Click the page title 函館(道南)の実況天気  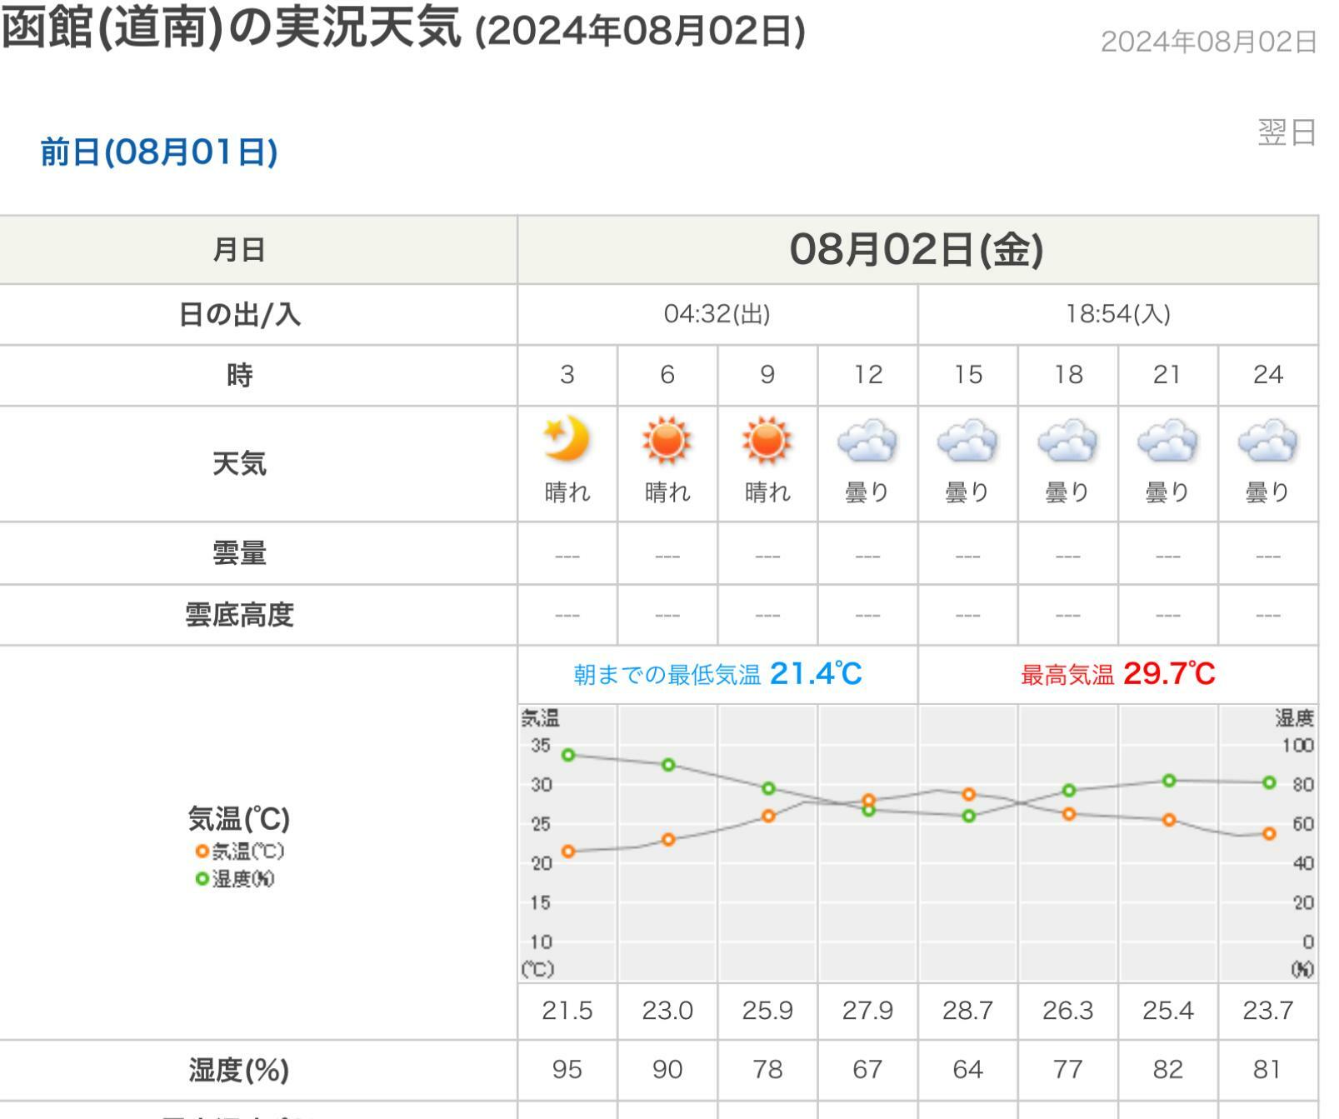(x=232, y=29)
